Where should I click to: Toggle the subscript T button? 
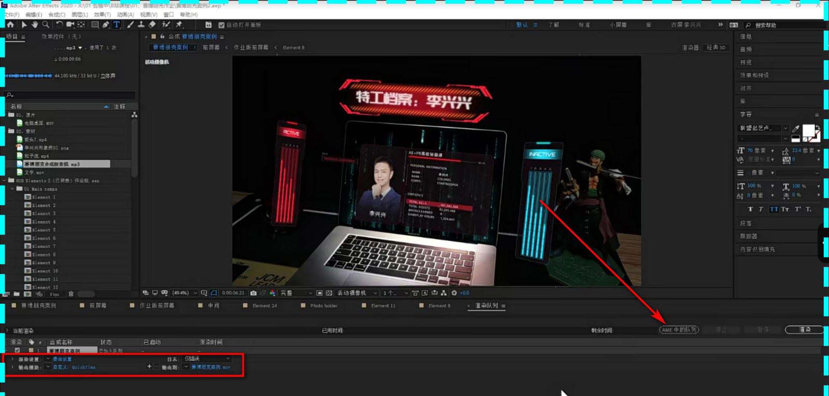coord(808,209)
